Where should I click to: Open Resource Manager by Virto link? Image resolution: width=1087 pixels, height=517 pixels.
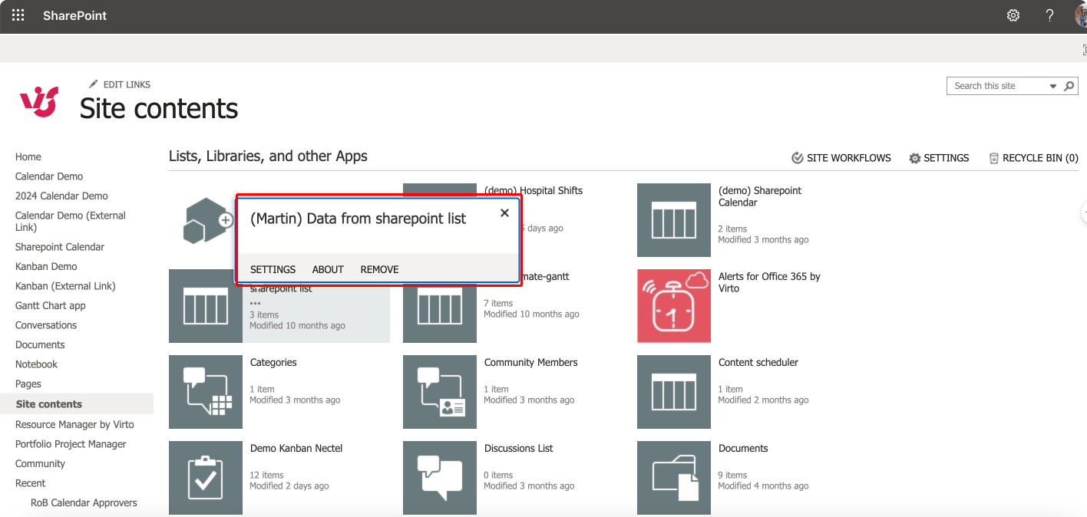coord(74,424)
